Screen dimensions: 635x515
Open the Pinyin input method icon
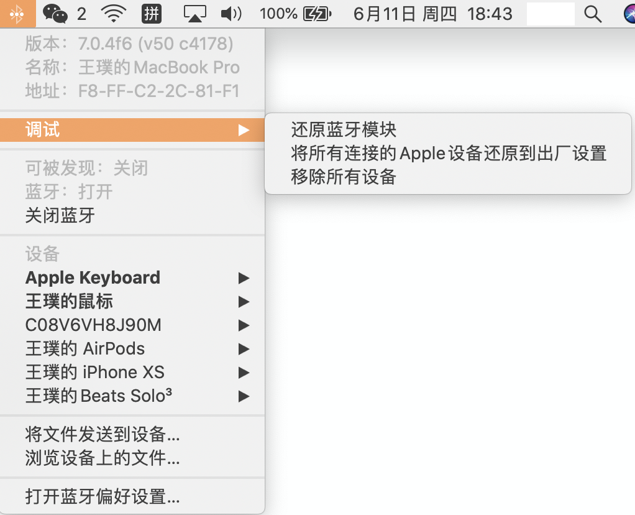[152, 14]
